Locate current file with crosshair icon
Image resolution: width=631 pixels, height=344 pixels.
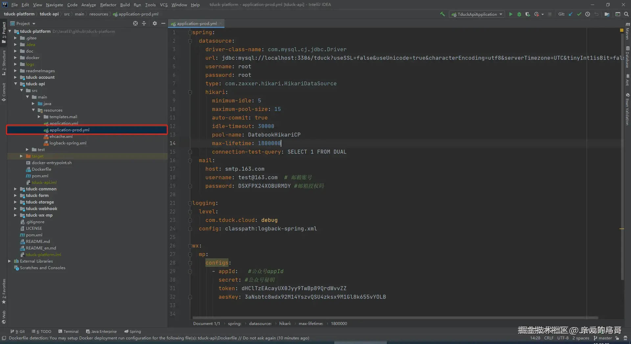pyautogui.click(x=135, y=23)
